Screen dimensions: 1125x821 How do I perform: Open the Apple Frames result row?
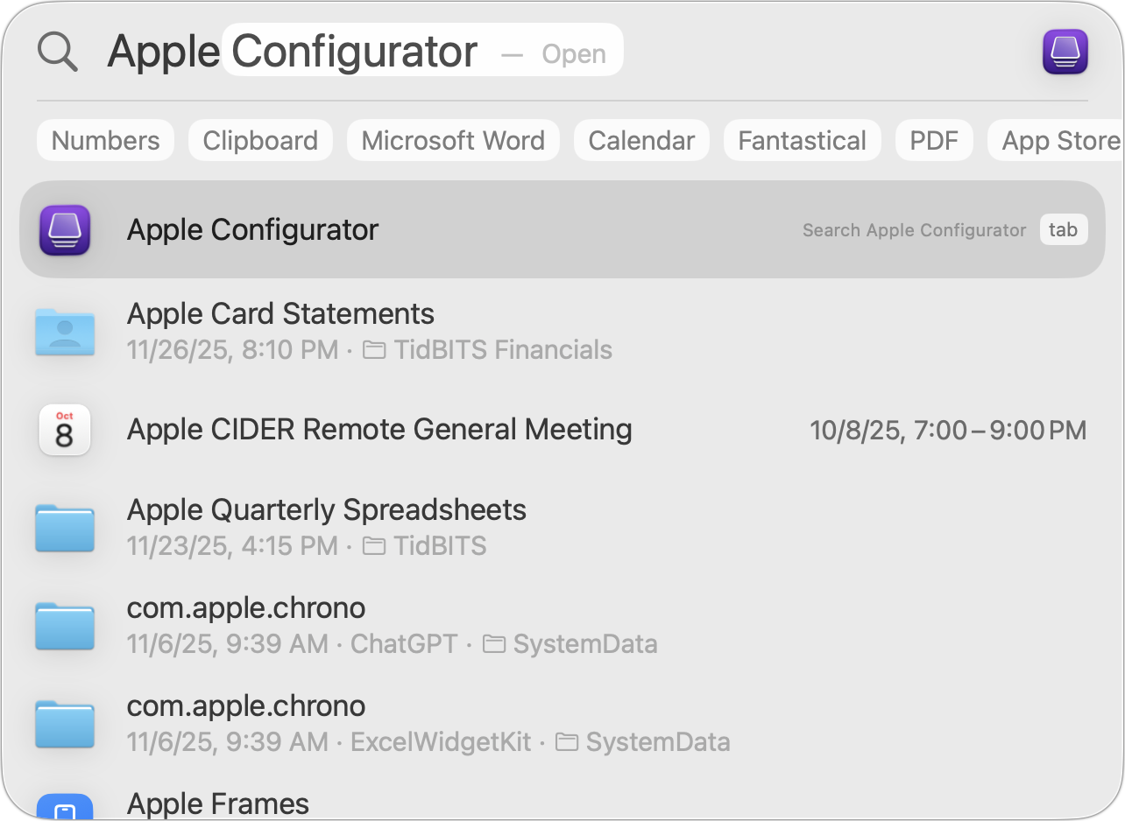(218, 803)
